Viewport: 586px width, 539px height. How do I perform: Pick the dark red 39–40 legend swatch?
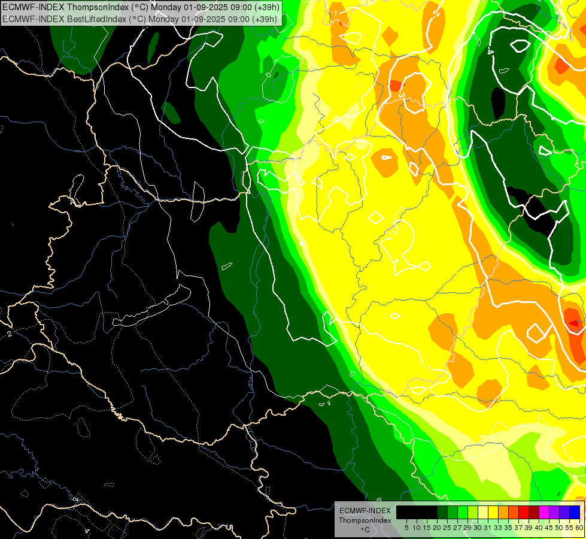coord(534,512)
